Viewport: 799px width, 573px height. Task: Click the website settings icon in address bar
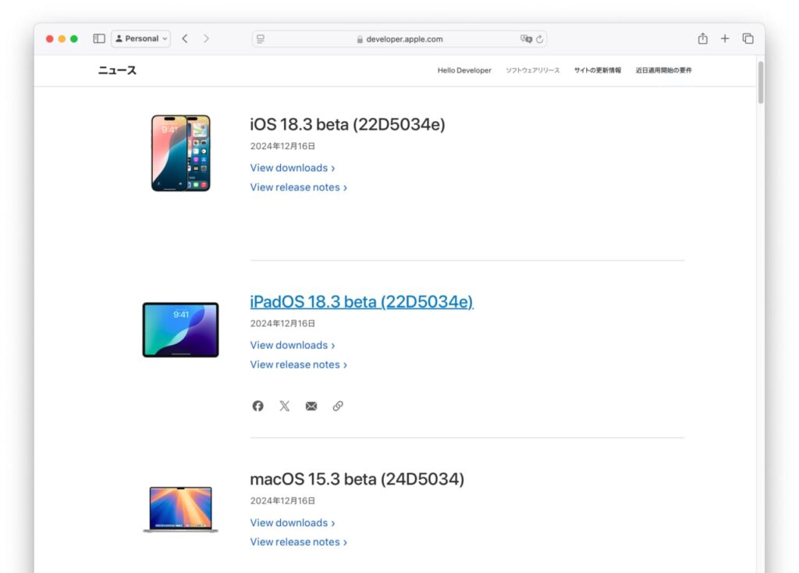click(x=261, y=38)
